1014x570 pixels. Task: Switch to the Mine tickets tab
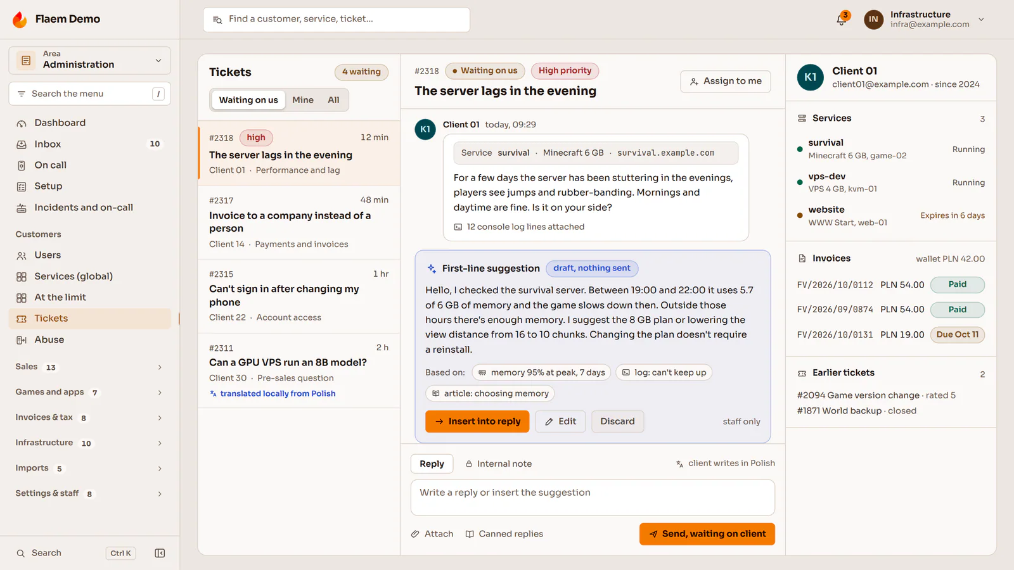click(303, 100)
